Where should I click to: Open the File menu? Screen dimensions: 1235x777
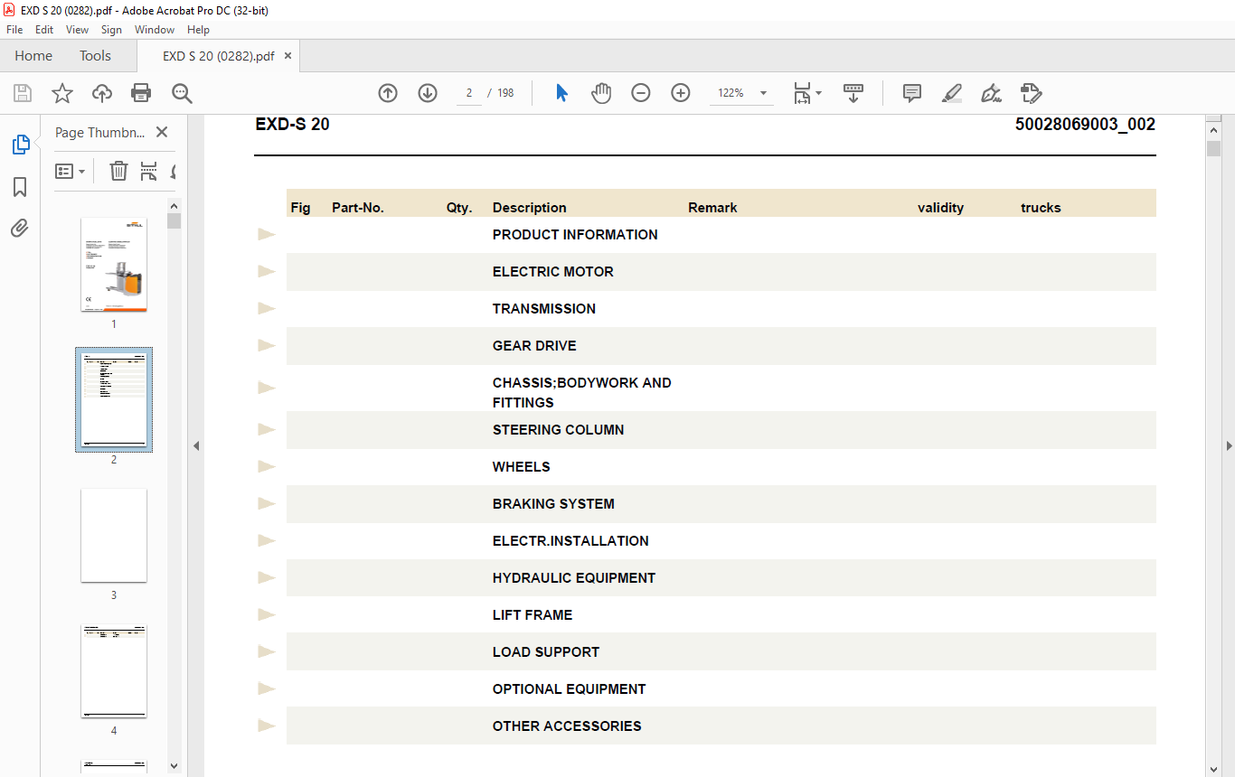(14, 30)
